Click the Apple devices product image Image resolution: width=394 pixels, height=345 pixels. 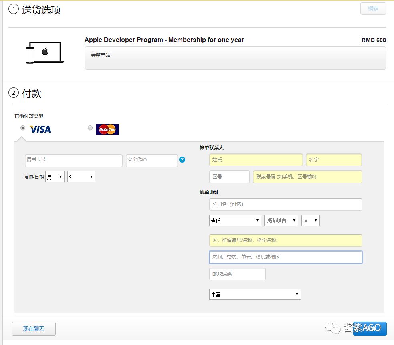(45, 52)
